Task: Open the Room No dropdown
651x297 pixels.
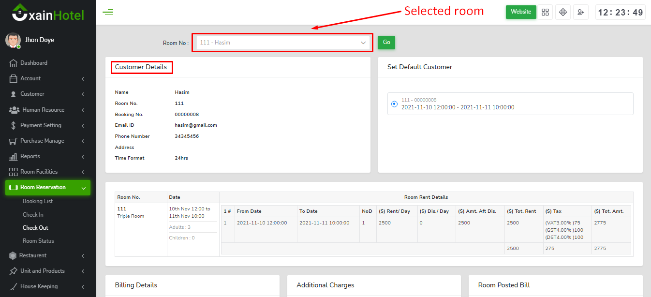Action: (282, 43)
